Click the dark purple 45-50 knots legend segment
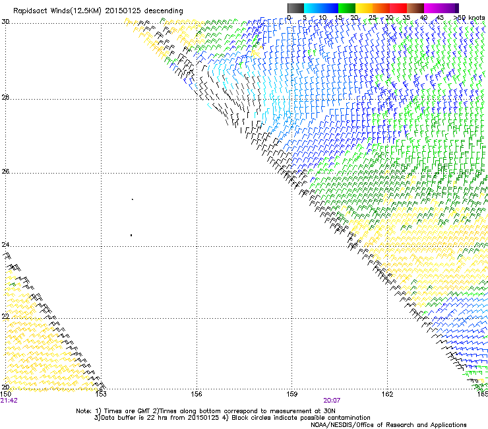488x429 pixels. (x=450, y=8)
